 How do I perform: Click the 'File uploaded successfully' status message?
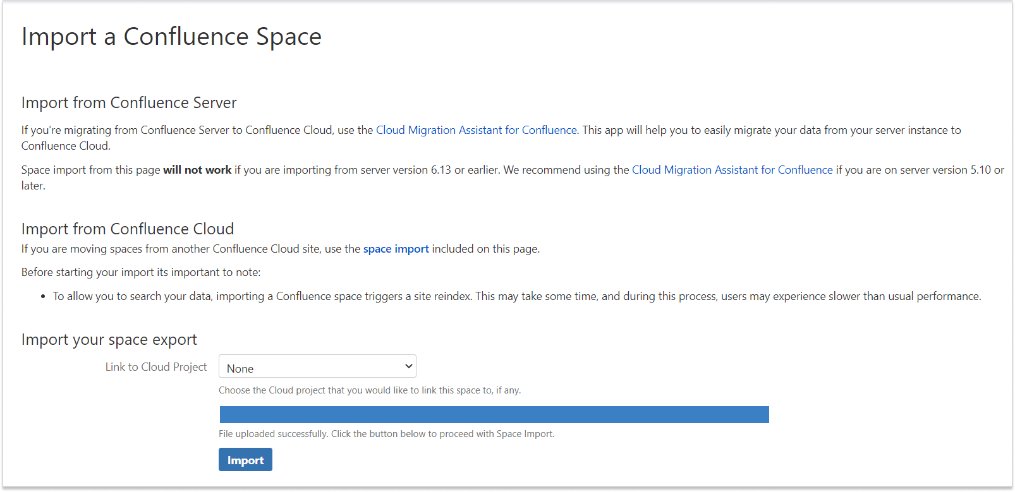386,434
